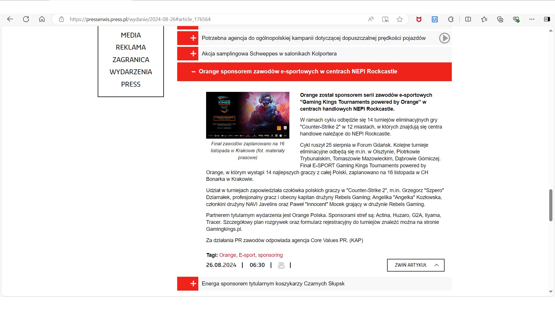Collapse the Orange sponsorem e-sport article header
555x312 pixels.
point(314,72)
